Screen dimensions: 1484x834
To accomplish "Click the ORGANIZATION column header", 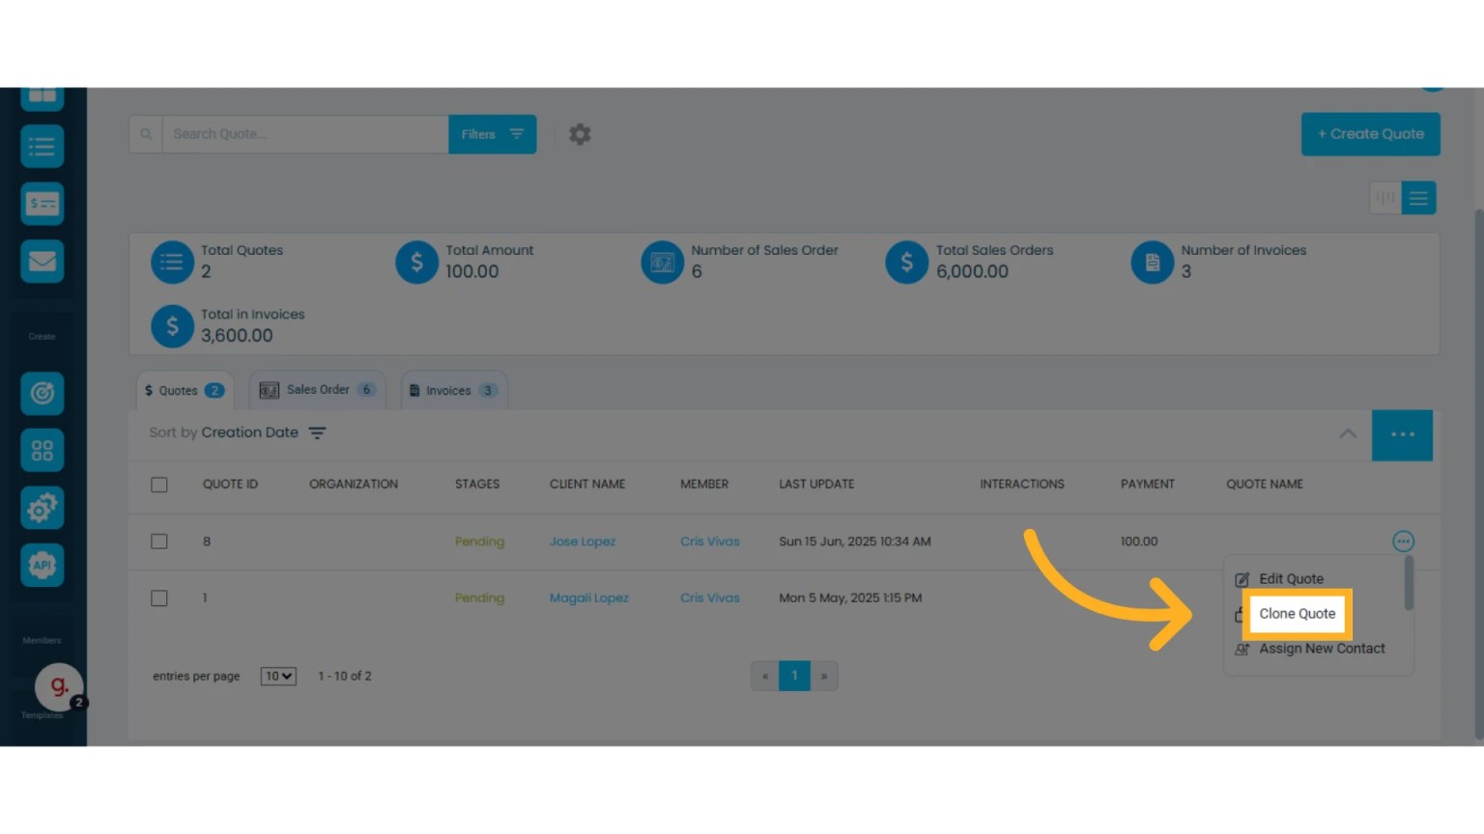I will tap(354, 485).
